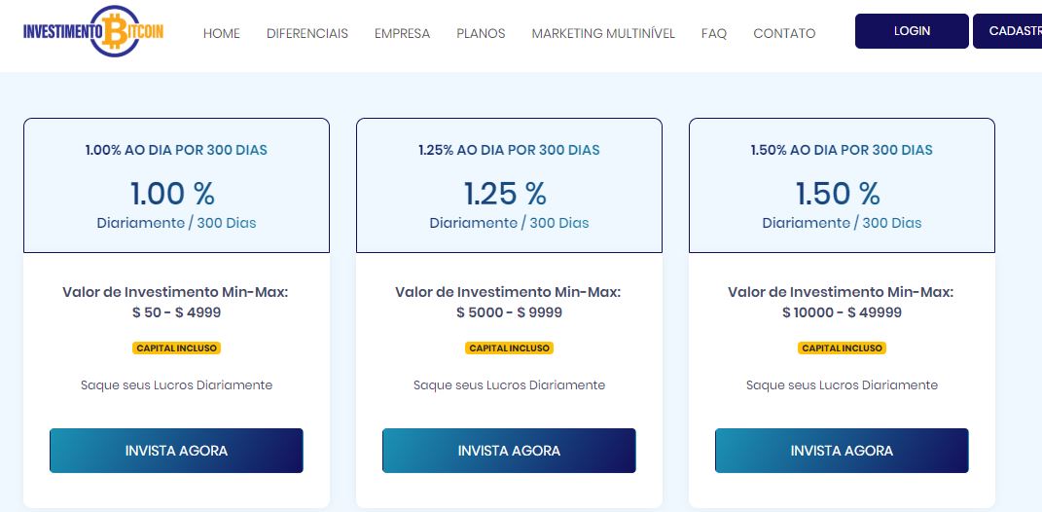Click 'Diariamente / 300 Dias' under 1.50 %

[842, 223]
